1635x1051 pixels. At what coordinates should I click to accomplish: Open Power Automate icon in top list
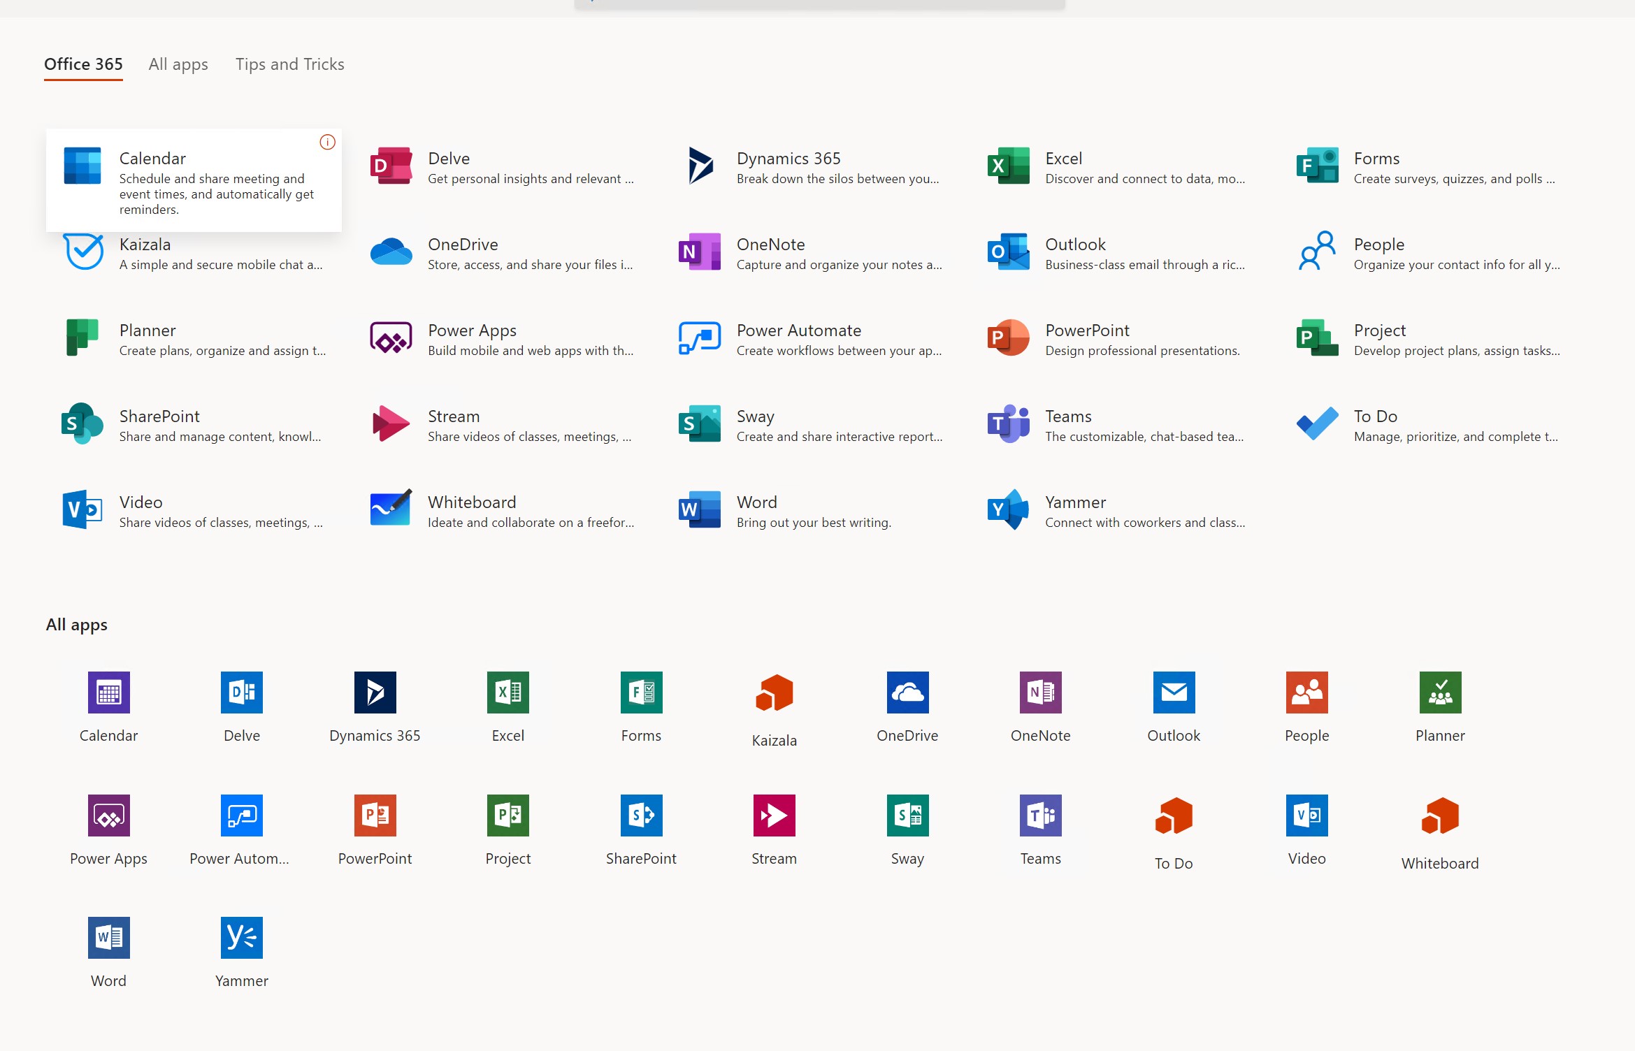pyautogui.click(x=700, y=338)
